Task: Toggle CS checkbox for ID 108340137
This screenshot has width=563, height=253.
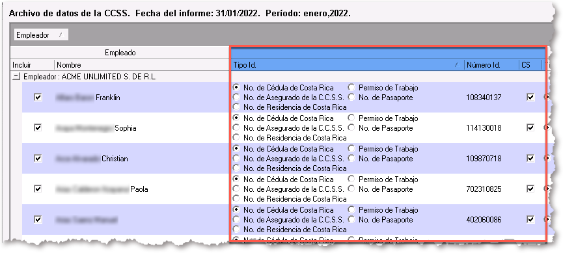Action: point(530,97)
